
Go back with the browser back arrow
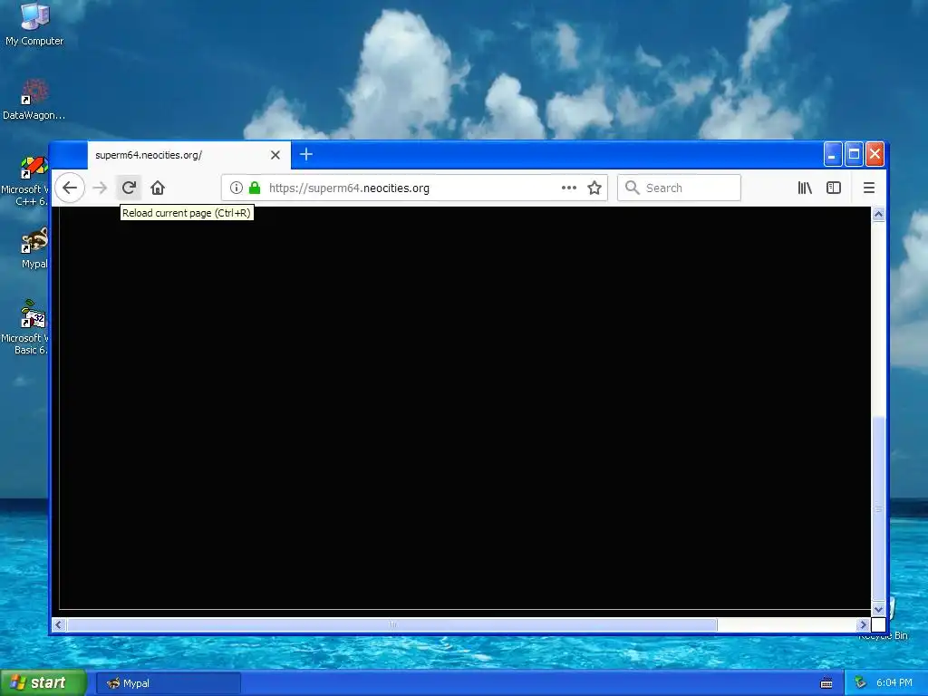70,188
